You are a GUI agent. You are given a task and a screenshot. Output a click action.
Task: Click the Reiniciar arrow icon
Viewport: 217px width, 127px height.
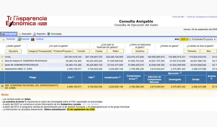3,39
